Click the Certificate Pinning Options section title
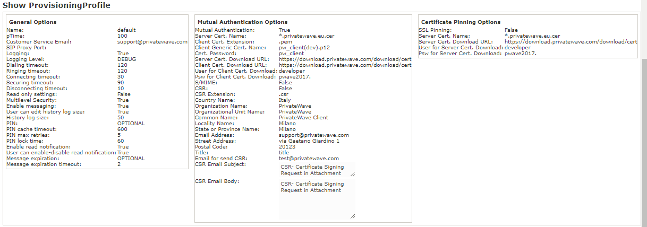The image size is (647, 227). [x=461, y=22]
